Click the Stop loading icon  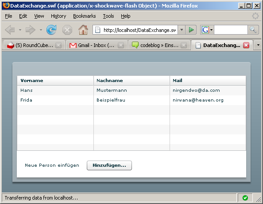pos(67,30)
